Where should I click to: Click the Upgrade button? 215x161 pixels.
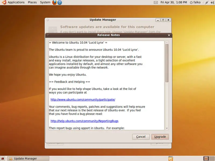160,137
